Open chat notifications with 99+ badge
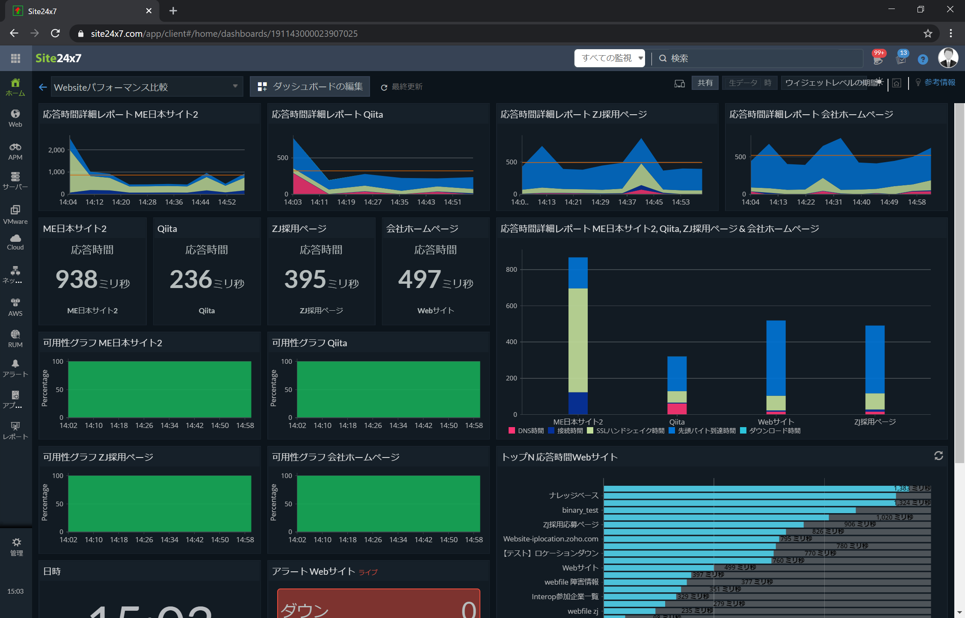This screenshot has width=965, height=618. pyautogui.click(x=878, y=58)
